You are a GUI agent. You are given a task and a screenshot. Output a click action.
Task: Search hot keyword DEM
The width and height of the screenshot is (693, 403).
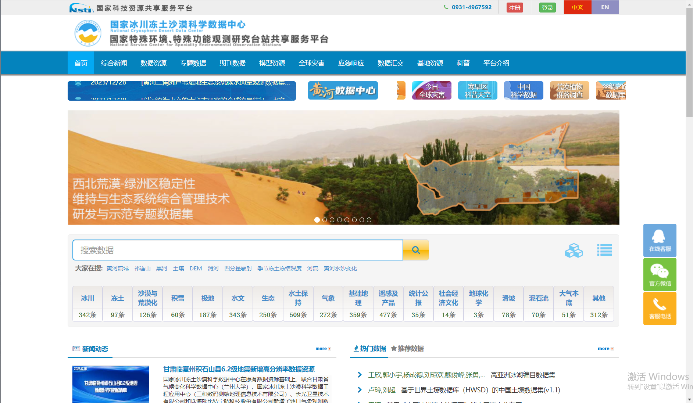pos(196,269)
